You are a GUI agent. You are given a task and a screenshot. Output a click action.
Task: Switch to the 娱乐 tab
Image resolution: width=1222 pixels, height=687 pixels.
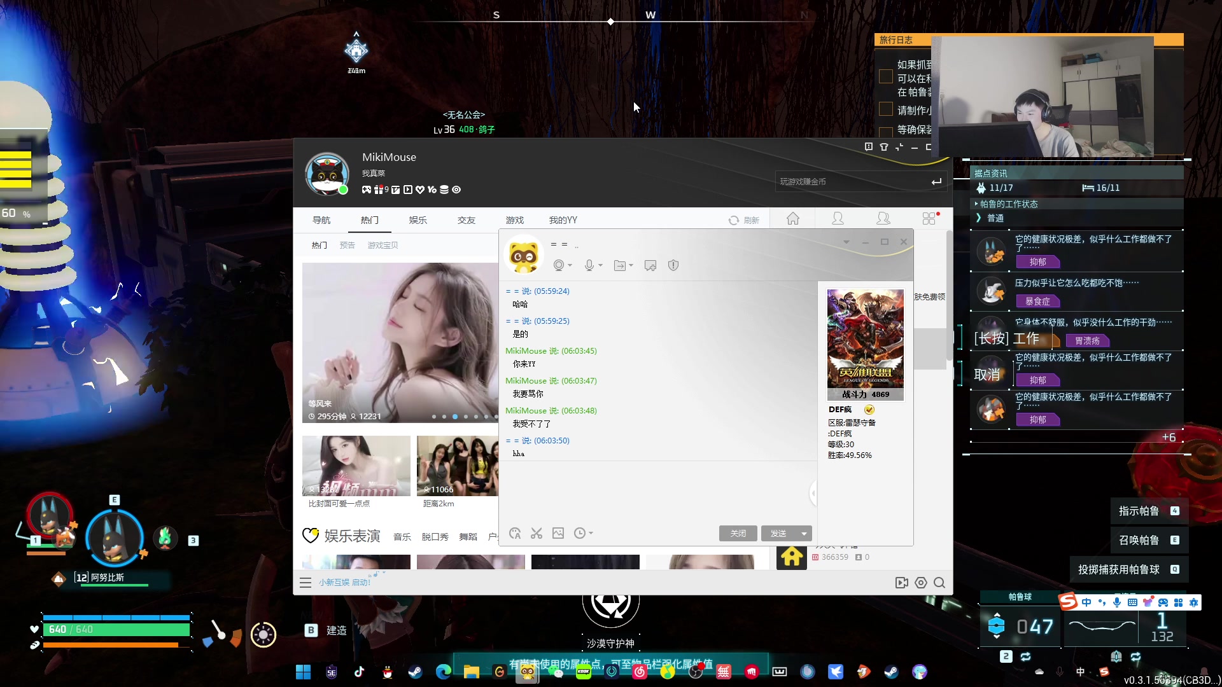tap(418, 220)
